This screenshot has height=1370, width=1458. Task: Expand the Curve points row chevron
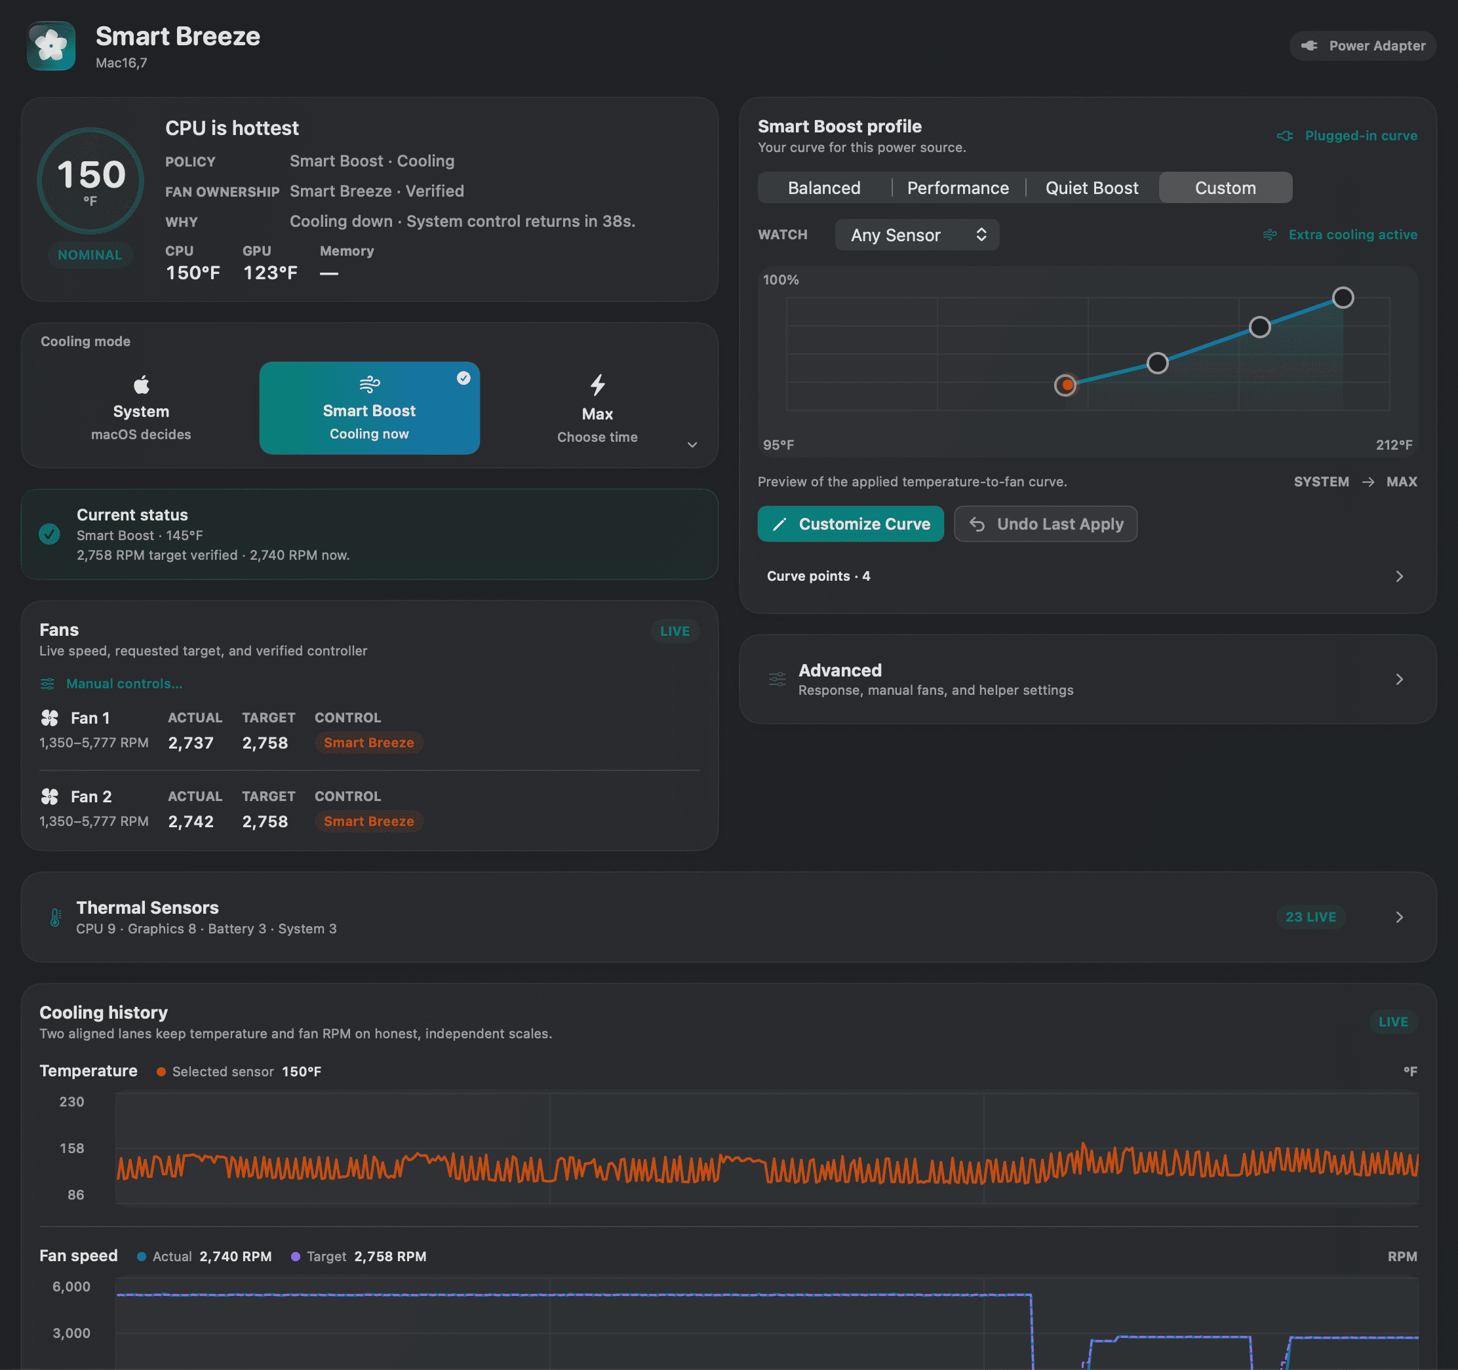[x=1400, y=576]
